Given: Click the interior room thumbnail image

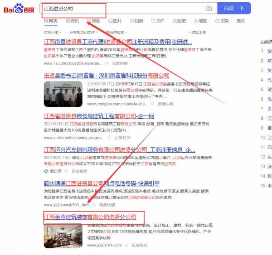Looking at the screenshot, I should tap(60, 235).
